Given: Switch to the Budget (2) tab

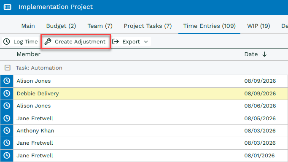Looking at the screenshot, I should click(61, 26).
